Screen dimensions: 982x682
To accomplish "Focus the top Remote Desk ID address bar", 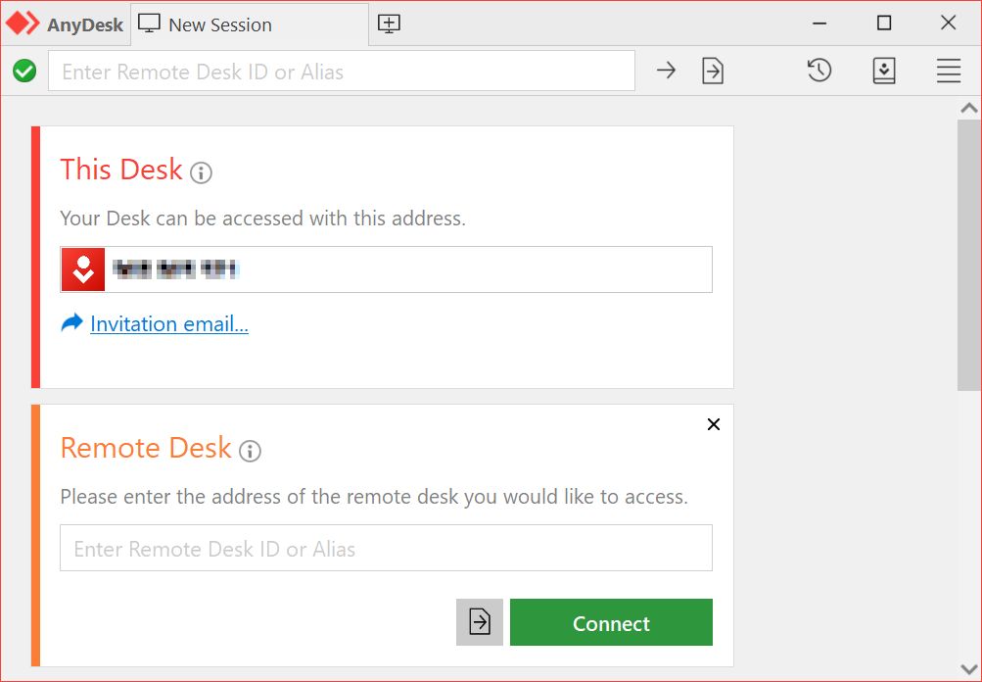I will point(342,71).
